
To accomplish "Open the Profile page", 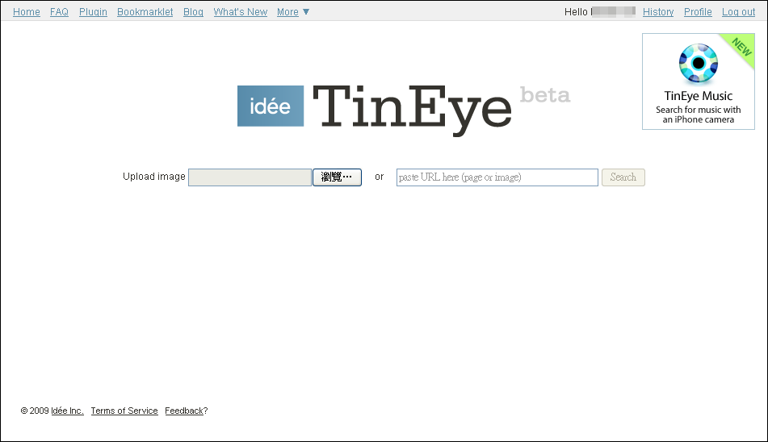I will (x=698, y=12).
